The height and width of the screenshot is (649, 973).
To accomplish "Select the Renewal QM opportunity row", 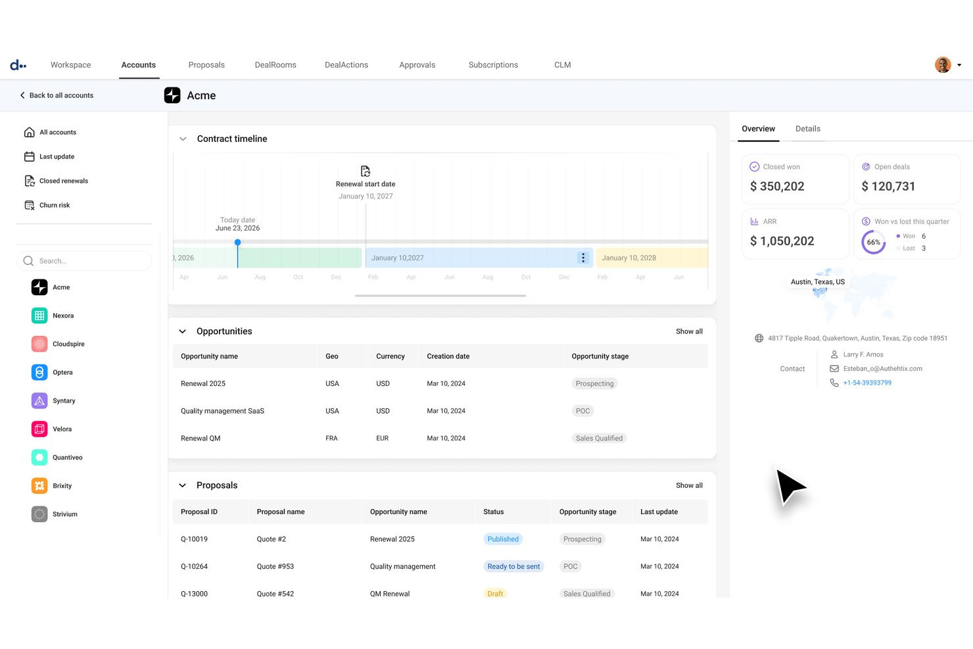I will [x=440, y=438].
